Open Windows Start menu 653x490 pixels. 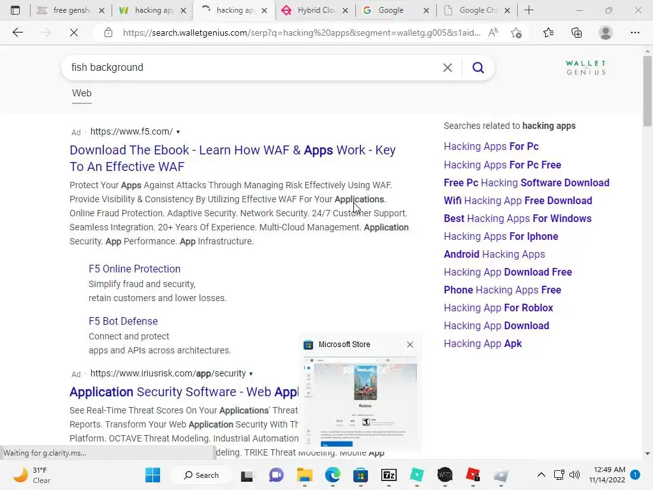[152, 475]
